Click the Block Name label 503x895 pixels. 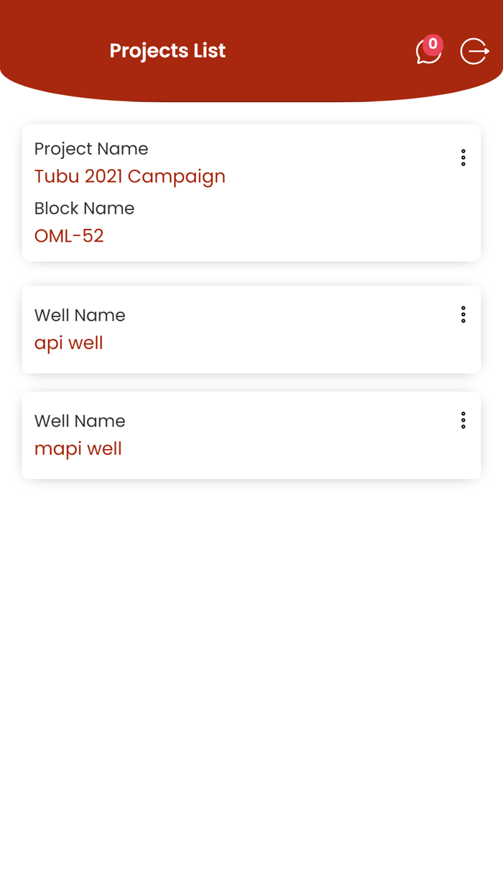point(84,209)
